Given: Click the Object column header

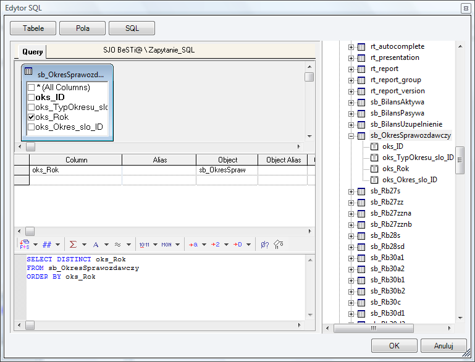Looking at the screenshot, I should pyautogui.click(x=227, y=160).
